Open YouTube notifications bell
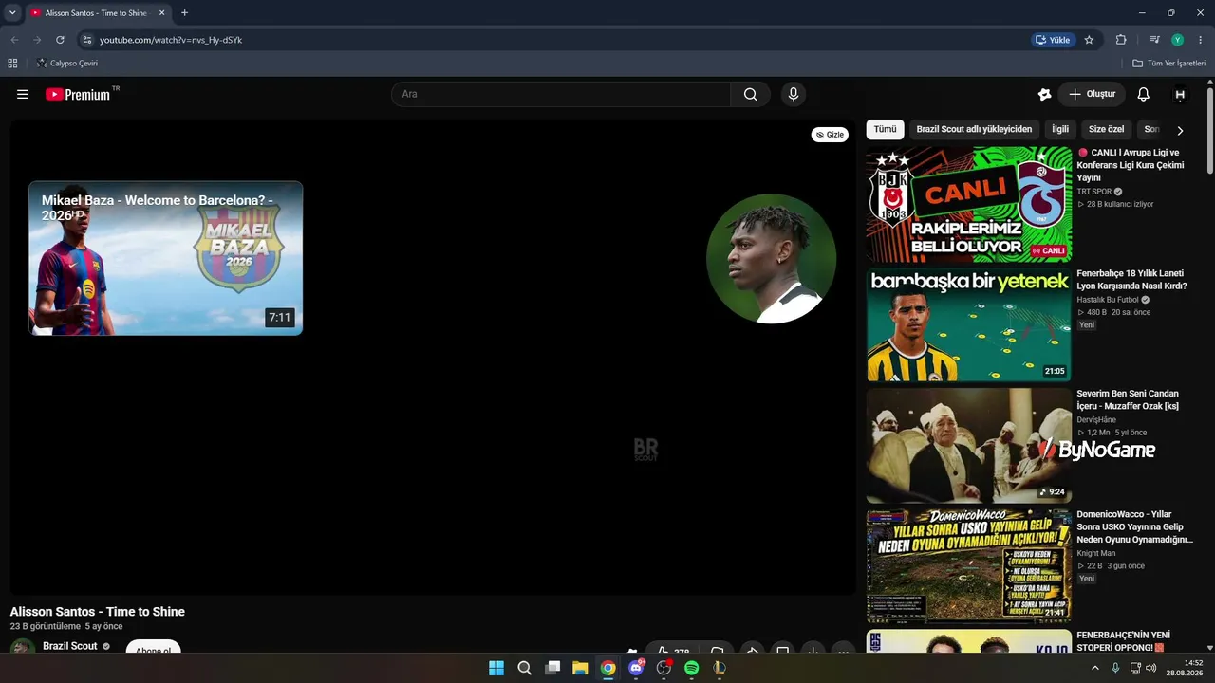Viewport: 1215px width, 683px height. 1144,94
